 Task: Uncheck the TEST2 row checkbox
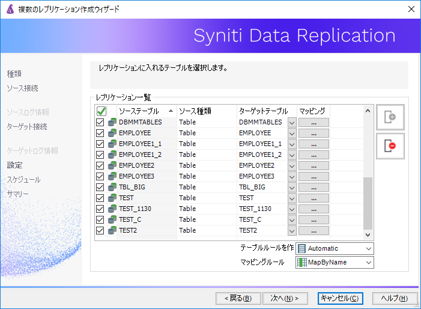point(100,230)
